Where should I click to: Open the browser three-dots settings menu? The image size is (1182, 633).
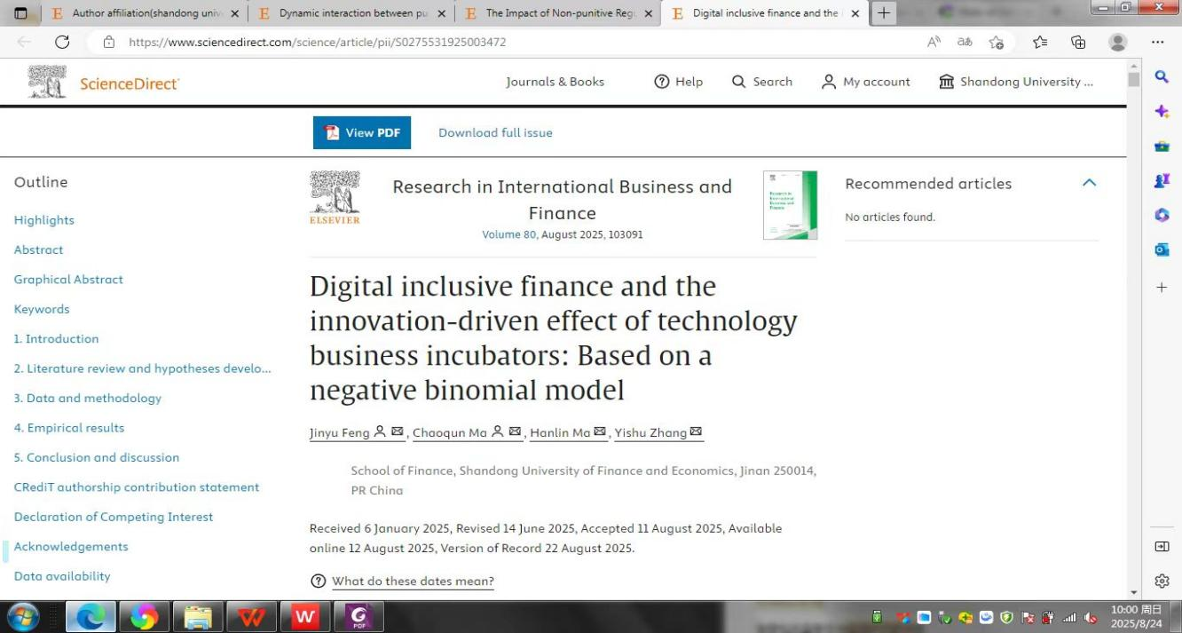1157,42
